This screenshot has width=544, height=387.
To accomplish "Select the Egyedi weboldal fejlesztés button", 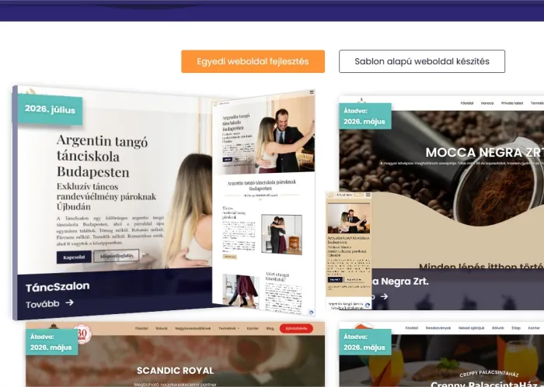I will point(253,61).
